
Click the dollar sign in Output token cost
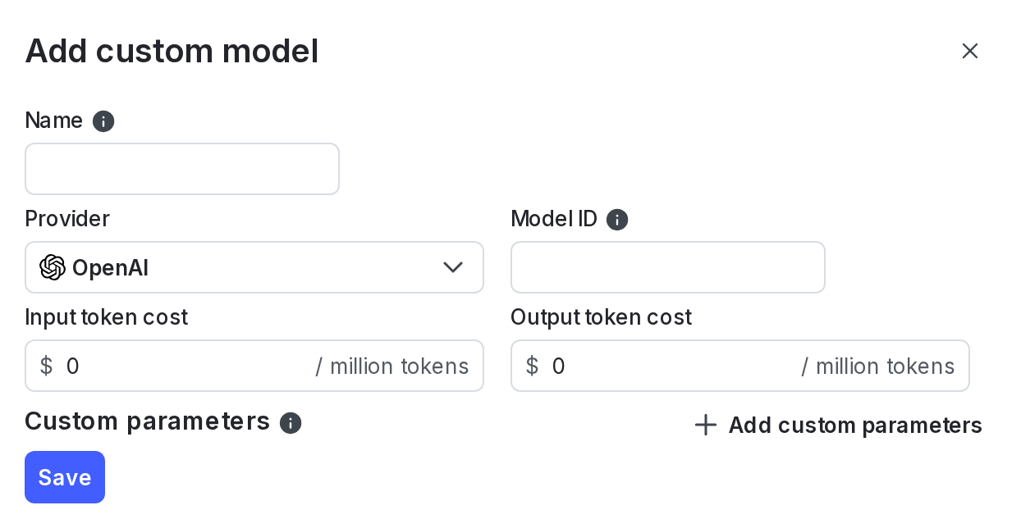(532, 366)
